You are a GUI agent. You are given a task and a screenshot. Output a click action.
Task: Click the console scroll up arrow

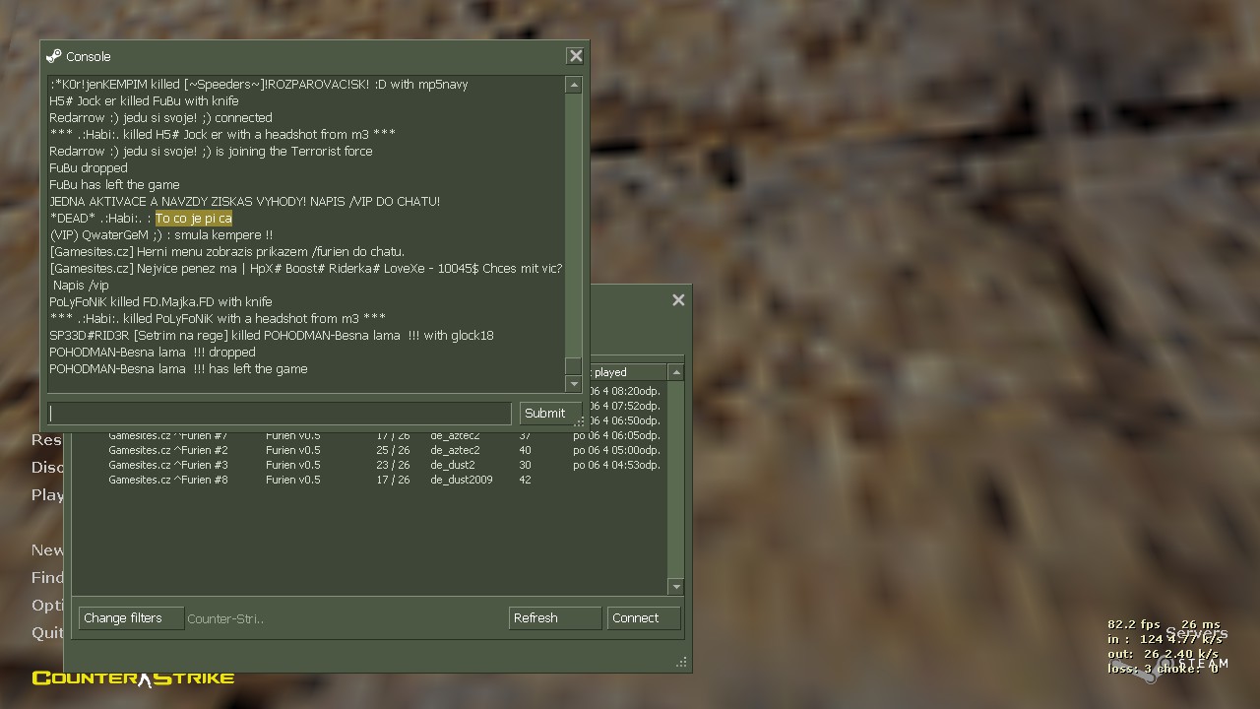(x=573, y=86)
